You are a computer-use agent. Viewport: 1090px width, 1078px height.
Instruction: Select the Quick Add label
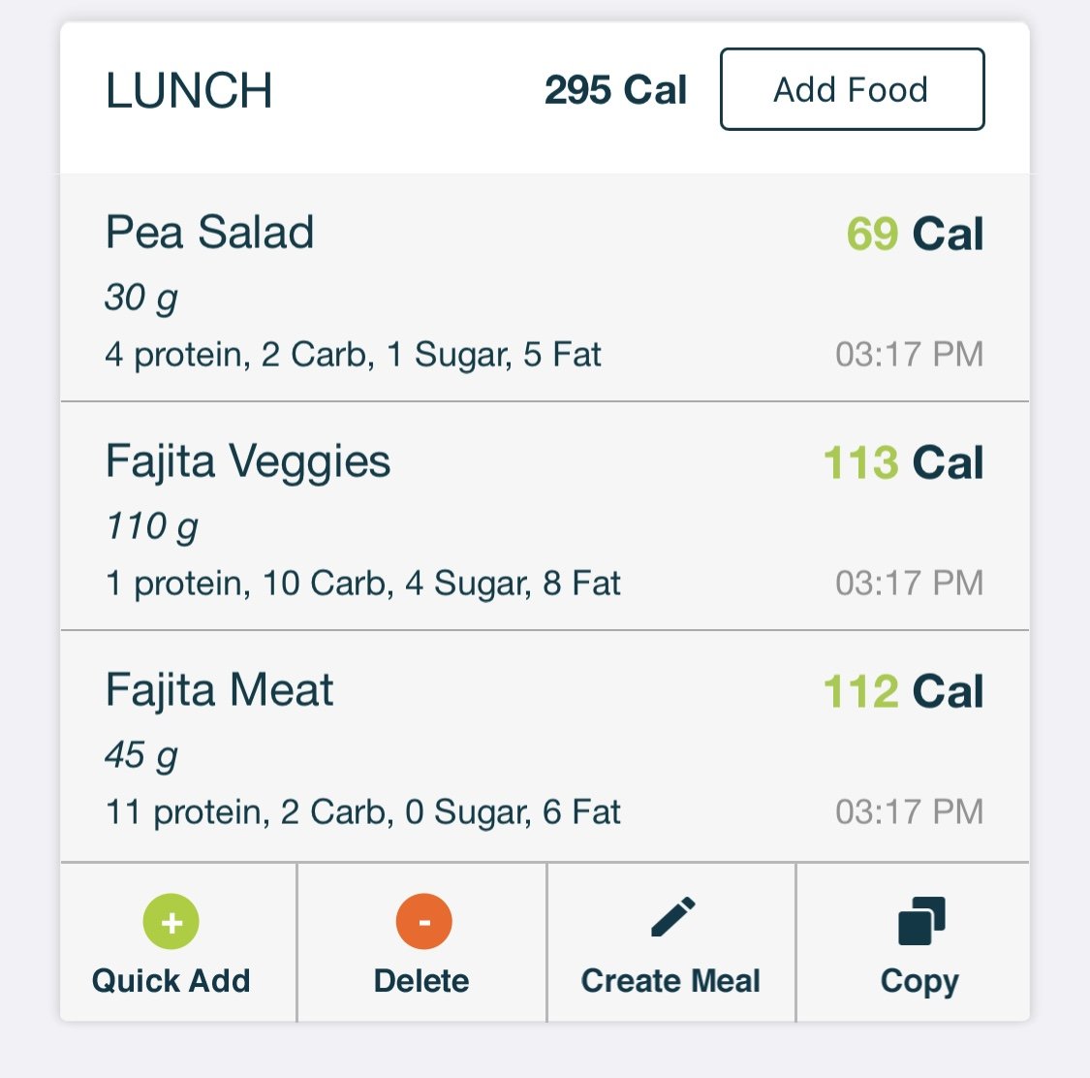(x=171, y=981)
